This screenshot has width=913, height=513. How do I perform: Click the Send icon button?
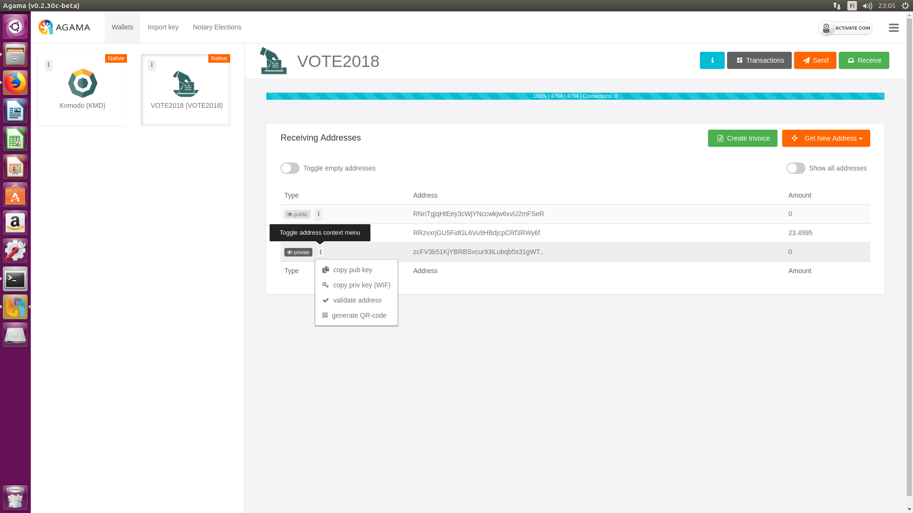(x=815, y=60)
